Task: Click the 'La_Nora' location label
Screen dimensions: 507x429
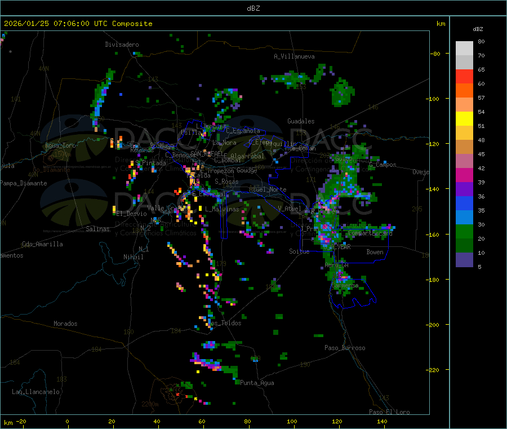Action: pyautogui.click(x=224, y=143)
